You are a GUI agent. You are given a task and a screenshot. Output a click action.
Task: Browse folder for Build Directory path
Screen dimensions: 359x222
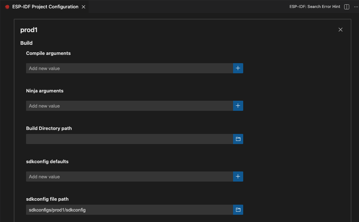238,139
